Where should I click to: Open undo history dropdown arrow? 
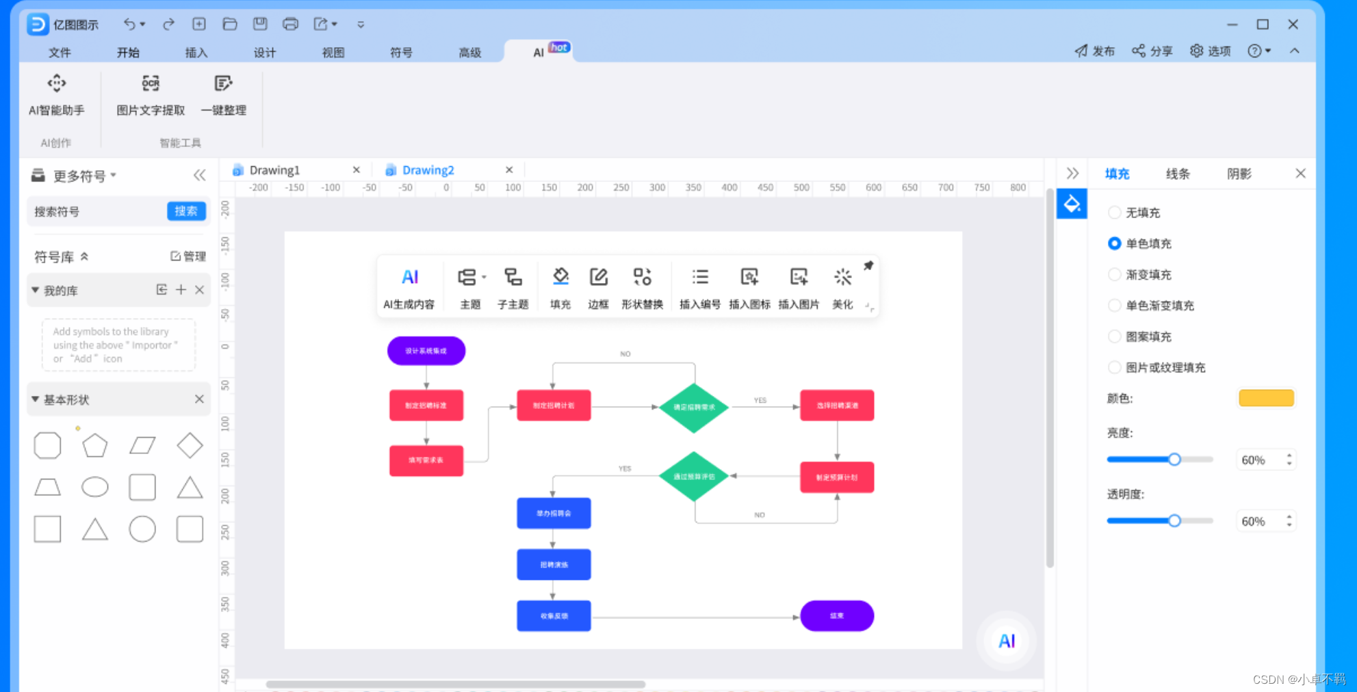click(x=143, y=25)
